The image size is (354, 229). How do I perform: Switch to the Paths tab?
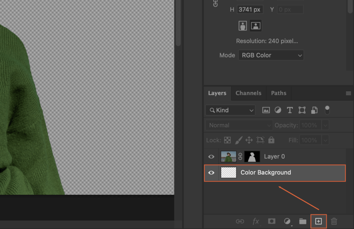pyautogui.click(x=278, y=93)
